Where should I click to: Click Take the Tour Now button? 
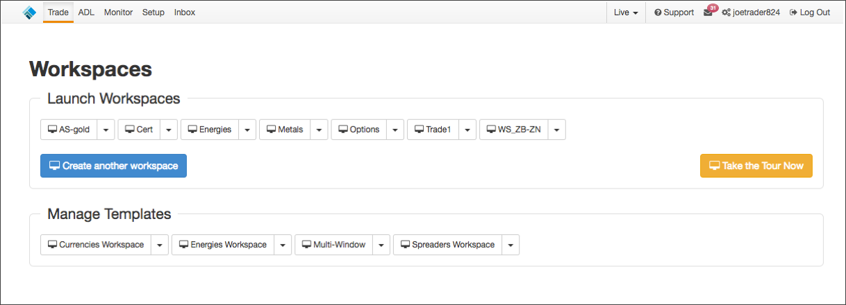[x=756, y=166]
